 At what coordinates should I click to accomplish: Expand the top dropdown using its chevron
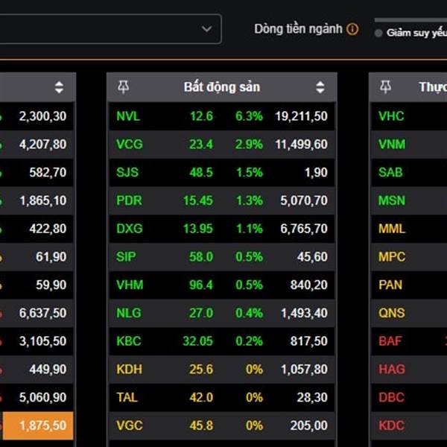coord(206,29)
